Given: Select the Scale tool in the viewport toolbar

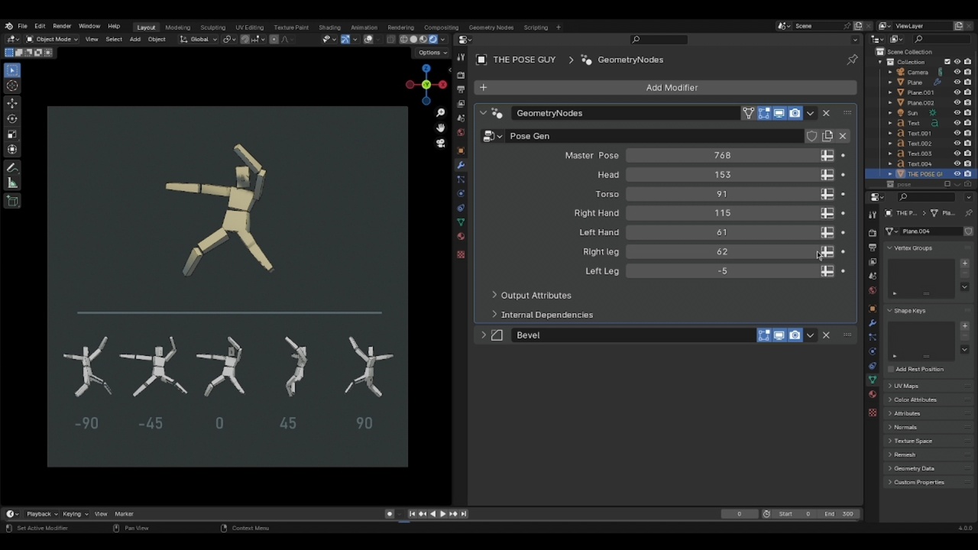Looking at the screenshot, I should pos(12,134).
